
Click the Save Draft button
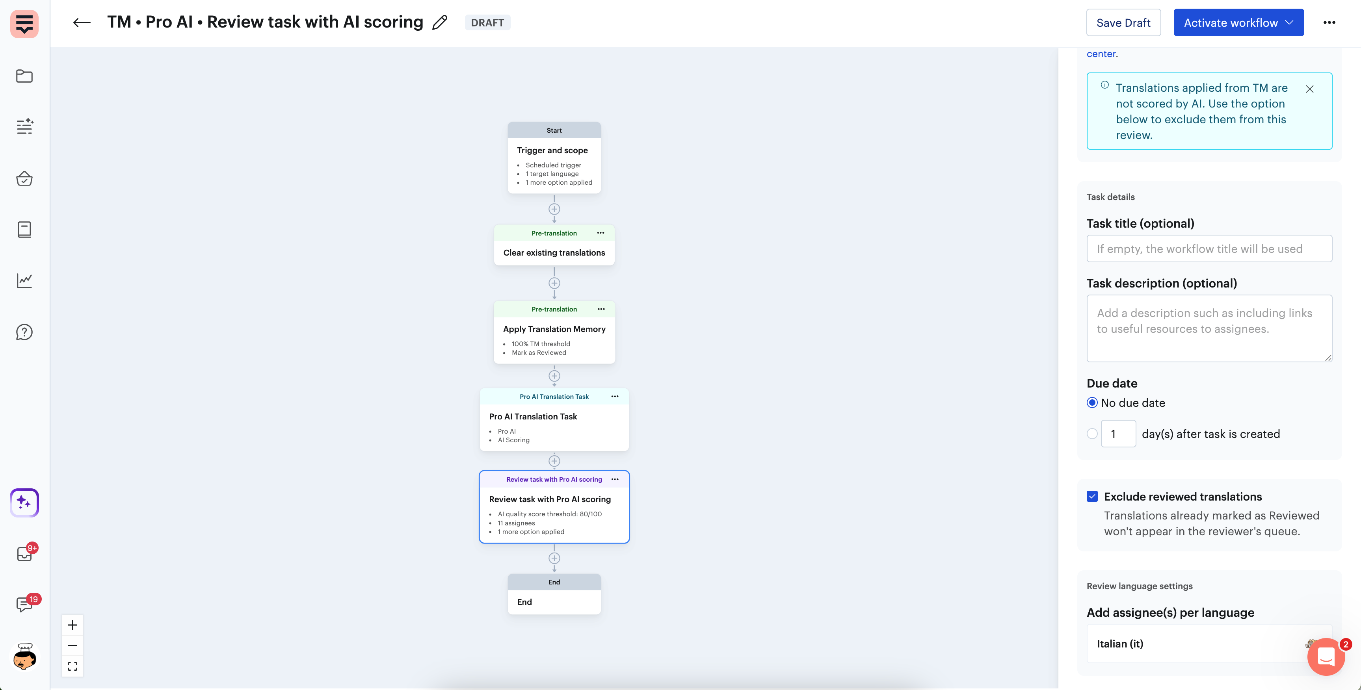(1123, 23)
